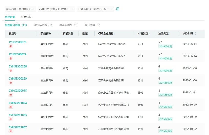Click the CYHS2201807 record link
This screenshot has width=209, height=135.
(18, 127)
